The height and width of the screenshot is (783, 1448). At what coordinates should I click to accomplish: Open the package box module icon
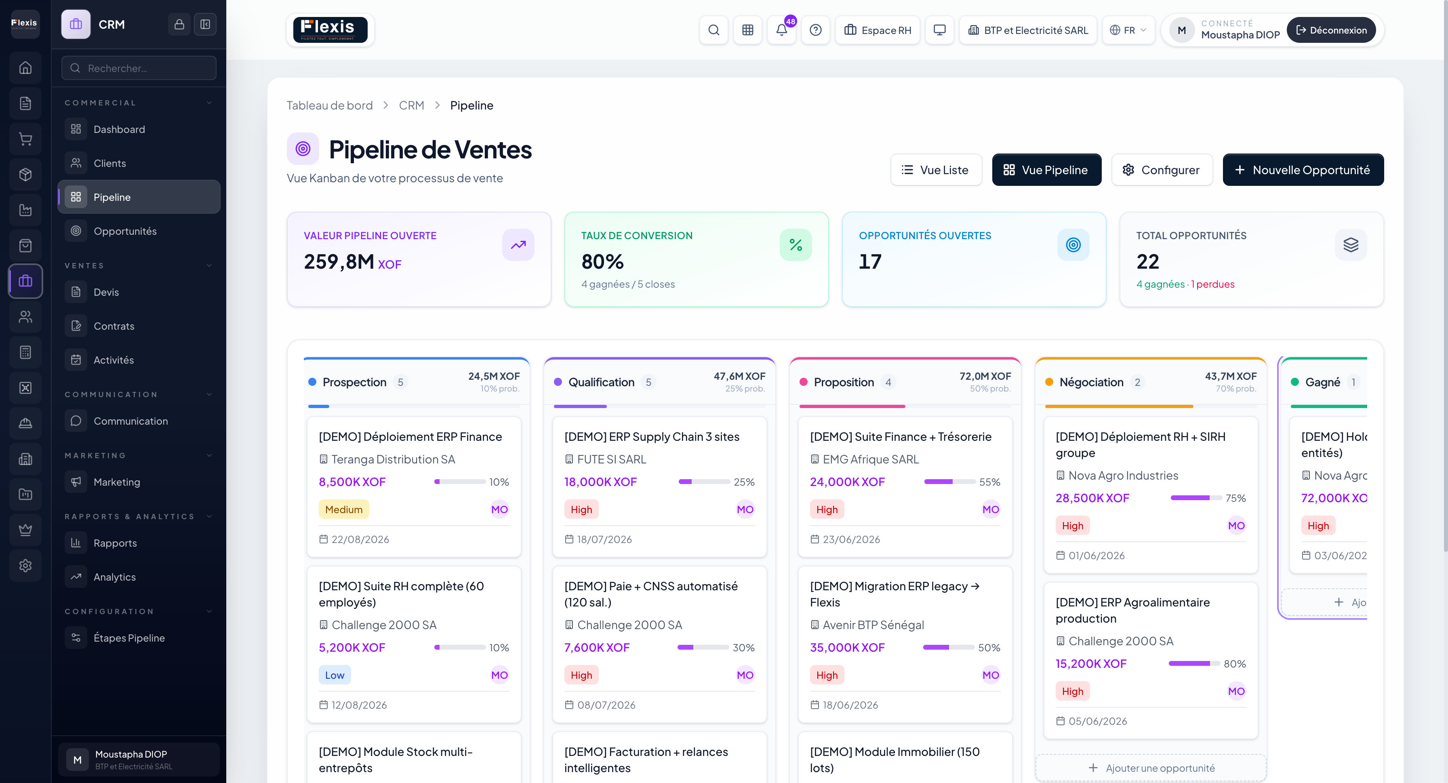point(25,174)
